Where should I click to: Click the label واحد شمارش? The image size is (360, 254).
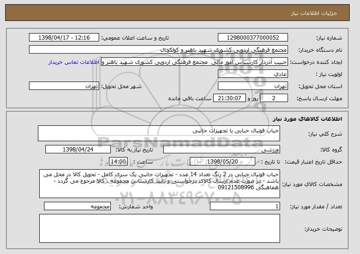coord(136,206)
